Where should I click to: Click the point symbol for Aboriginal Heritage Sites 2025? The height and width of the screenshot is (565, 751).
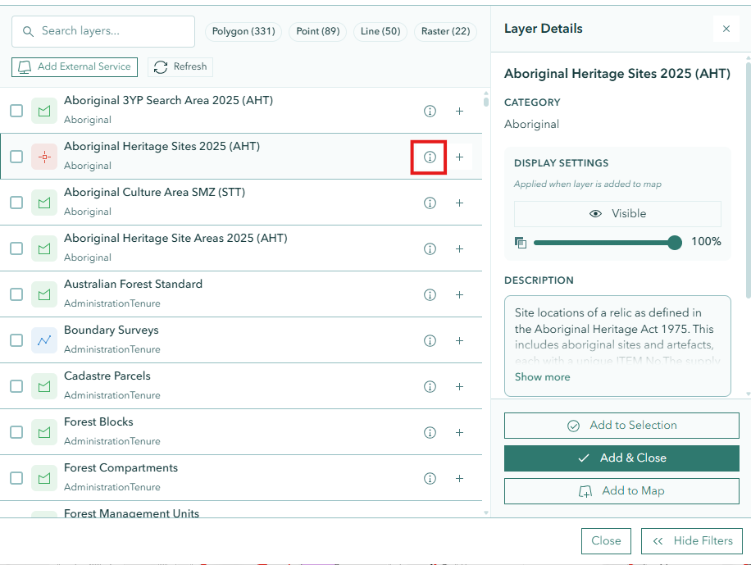click(x=44, y=156)
